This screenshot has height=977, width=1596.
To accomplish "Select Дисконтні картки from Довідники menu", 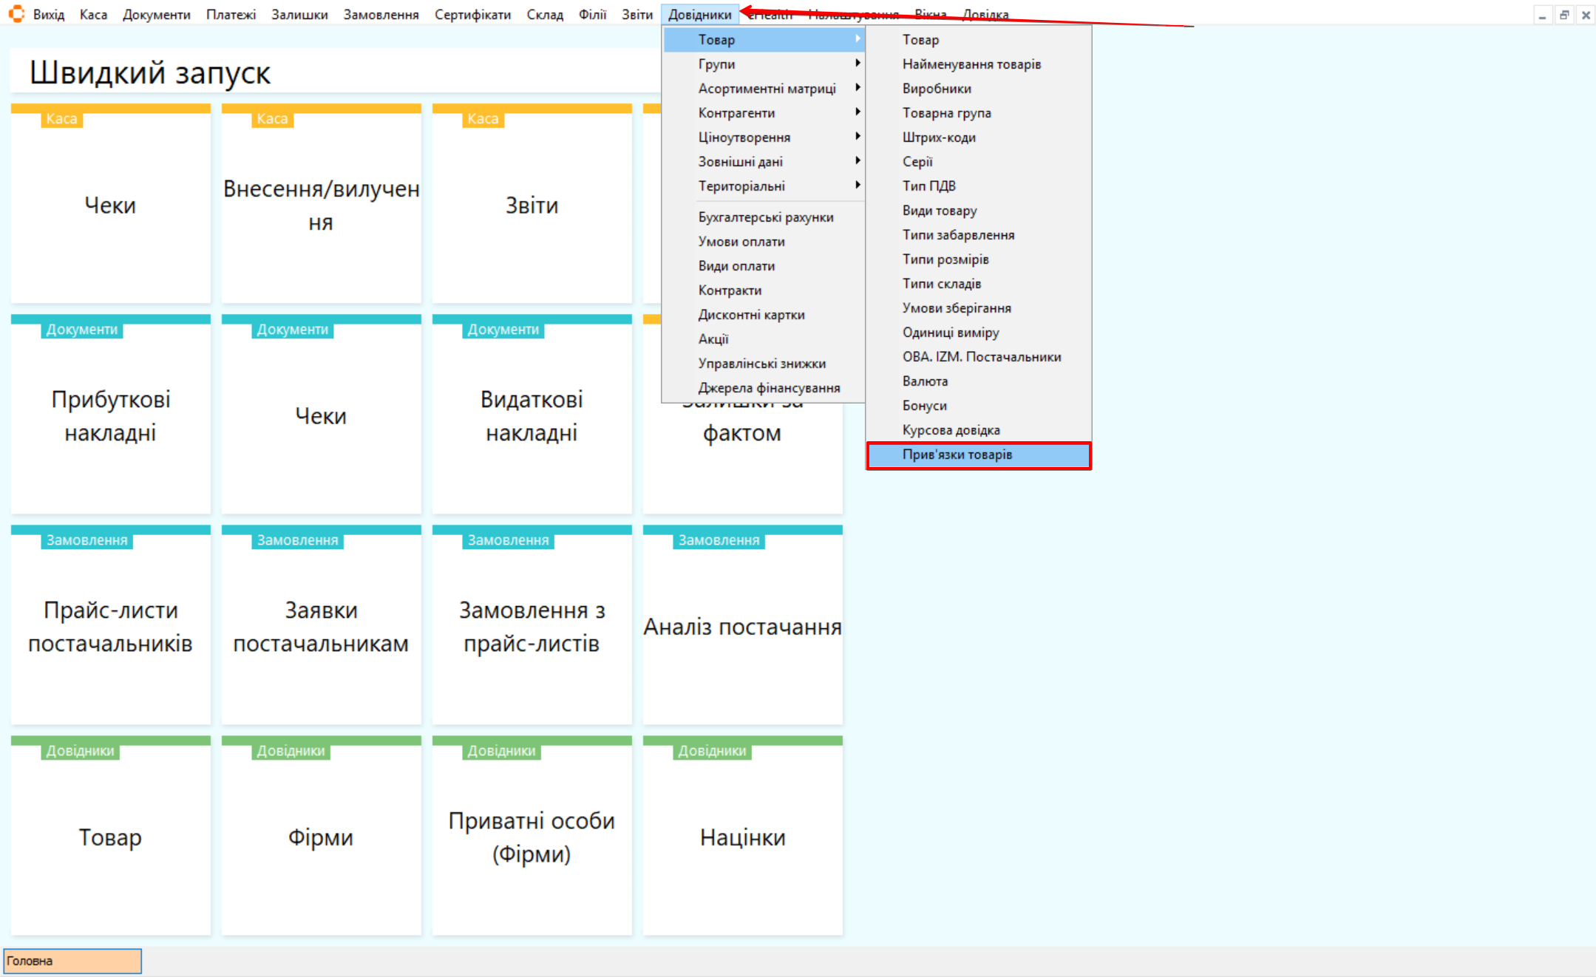I will 751,314.
